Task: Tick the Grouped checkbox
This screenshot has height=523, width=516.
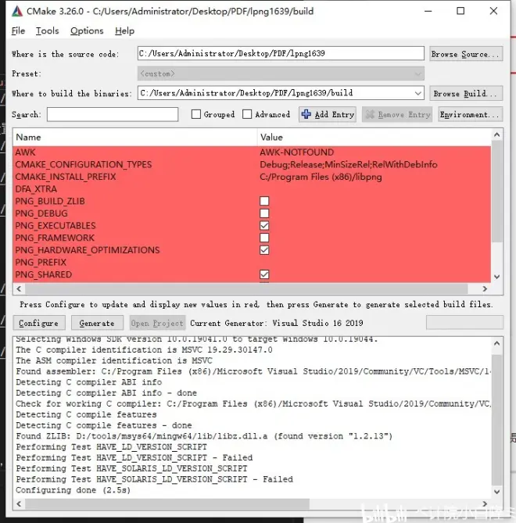Action: pyautogui.click(x=196, y=114)
